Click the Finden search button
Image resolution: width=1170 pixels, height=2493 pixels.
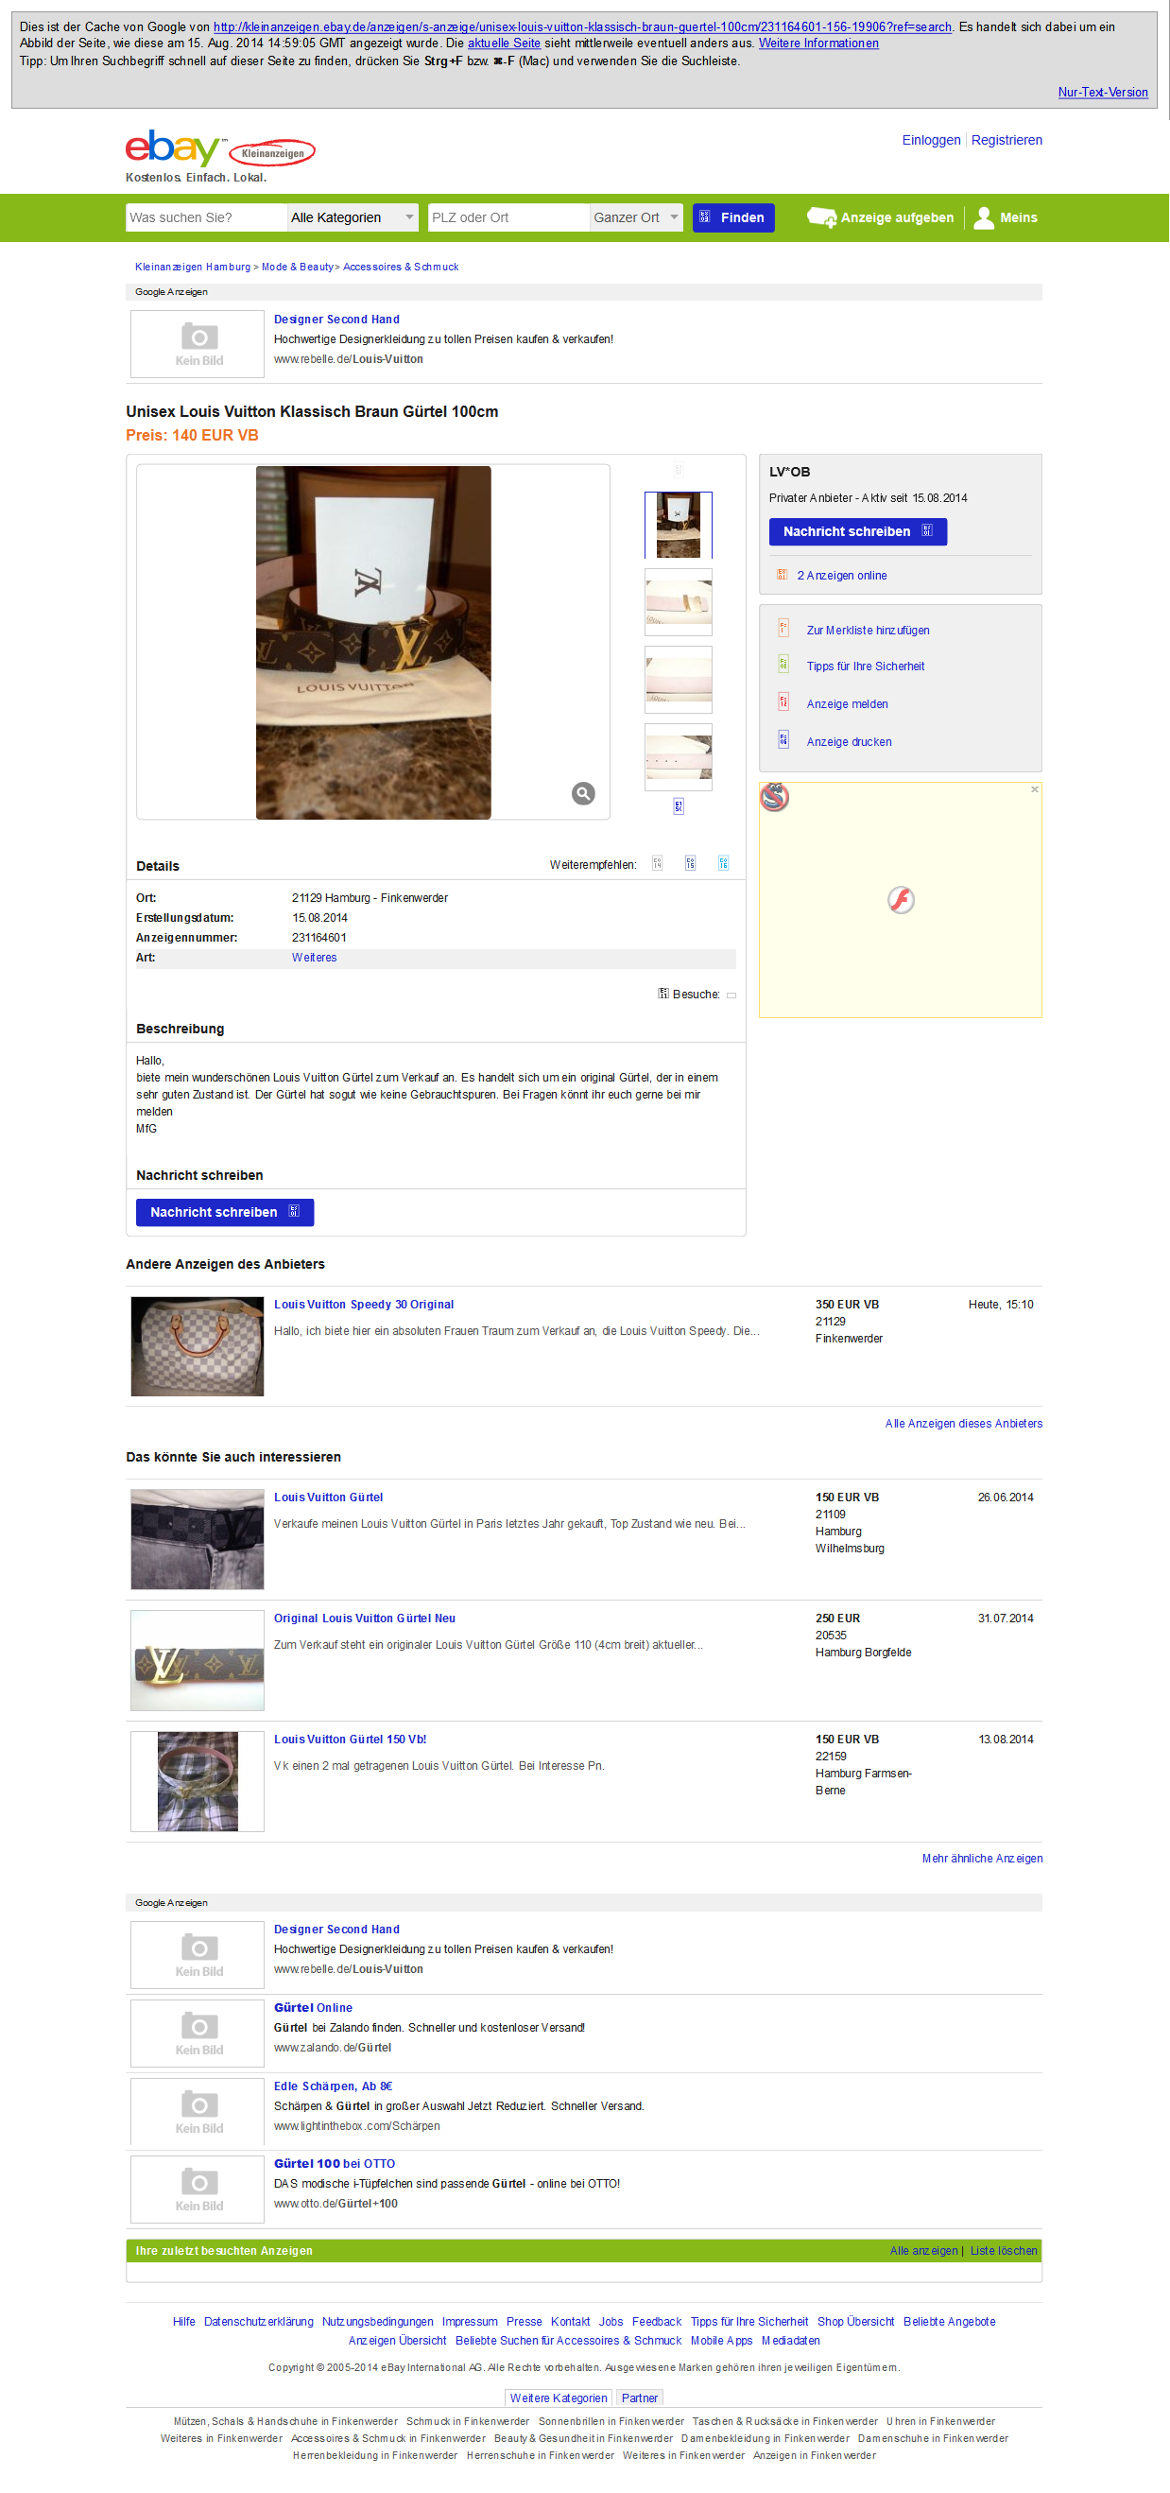[x=733, y=217]
